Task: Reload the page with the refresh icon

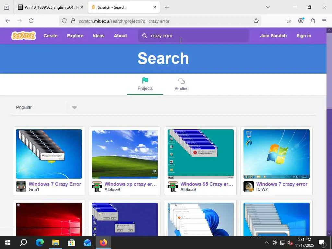Action: [31, 21]
